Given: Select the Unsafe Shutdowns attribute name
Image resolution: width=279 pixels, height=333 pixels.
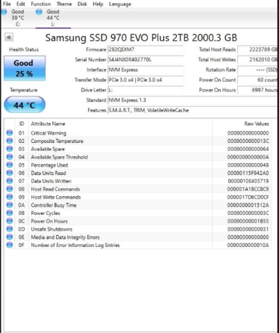Looking at the screenshot, I should pyautogui.click(x=51, y=229).
